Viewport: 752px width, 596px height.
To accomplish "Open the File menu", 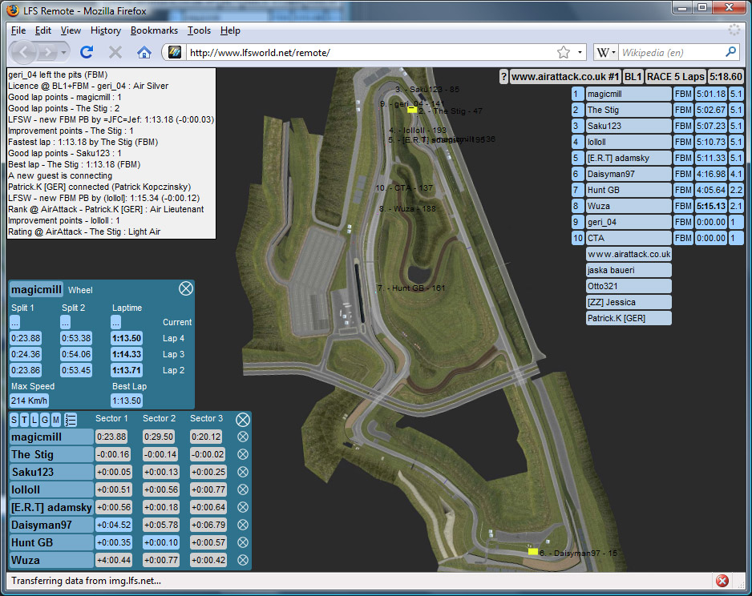I will pyautogui.click(x=18, y=30).
